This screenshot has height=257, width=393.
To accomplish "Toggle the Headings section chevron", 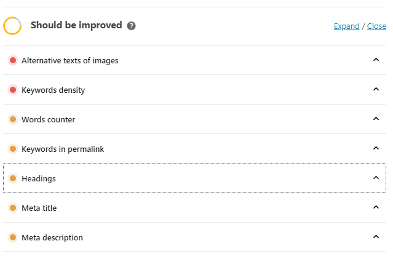I will click(x=376, y=178).
